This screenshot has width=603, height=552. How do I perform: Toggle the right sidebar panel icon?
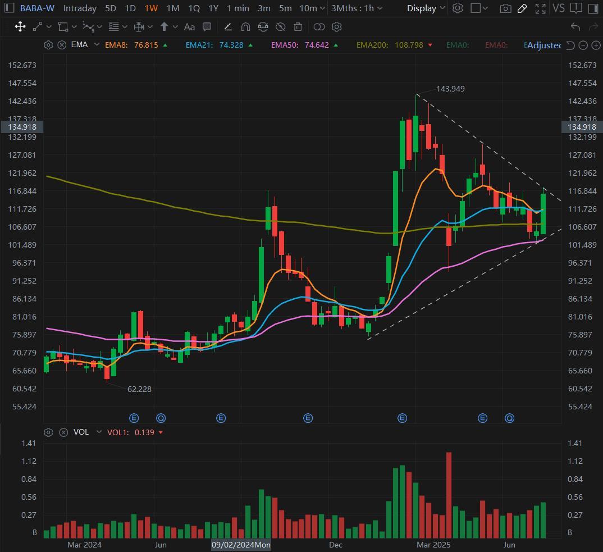pos(593,8)
